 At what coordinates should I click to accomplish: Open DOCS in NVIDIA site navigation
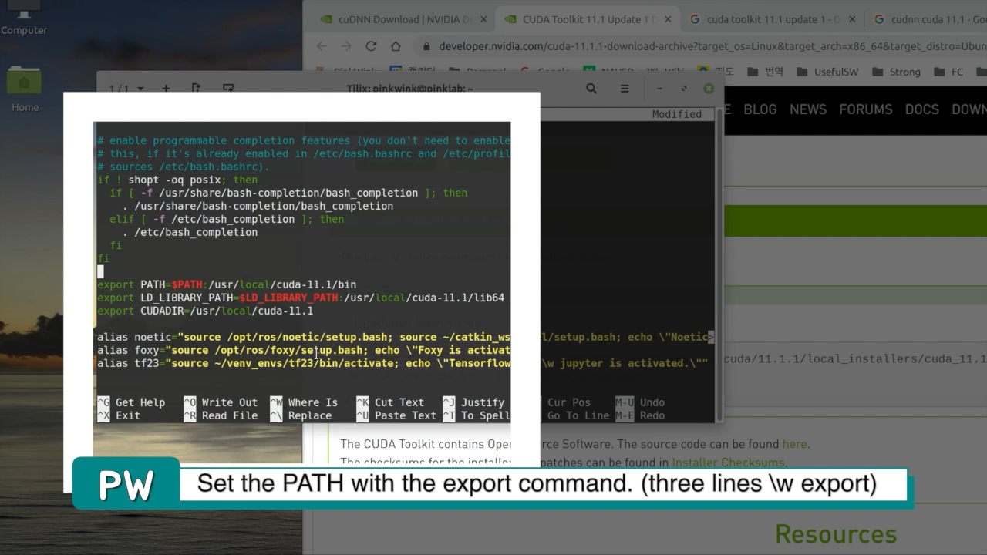pyautogui.click(x=921, y=109)
